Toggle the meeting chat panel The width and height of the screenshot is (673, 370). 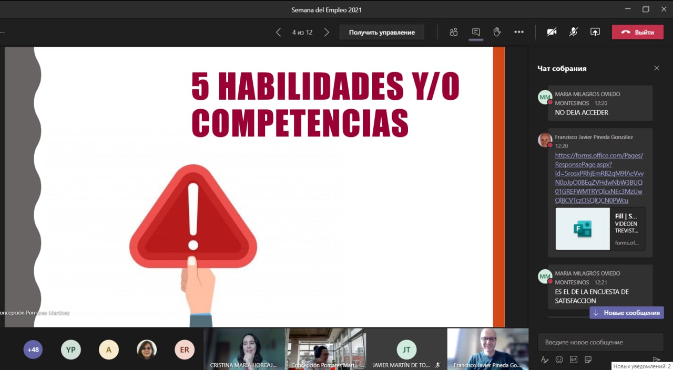pyautogui.click(x=476, y=32)
